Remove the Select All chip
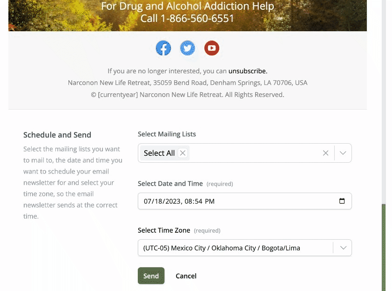 coord(183,153)
